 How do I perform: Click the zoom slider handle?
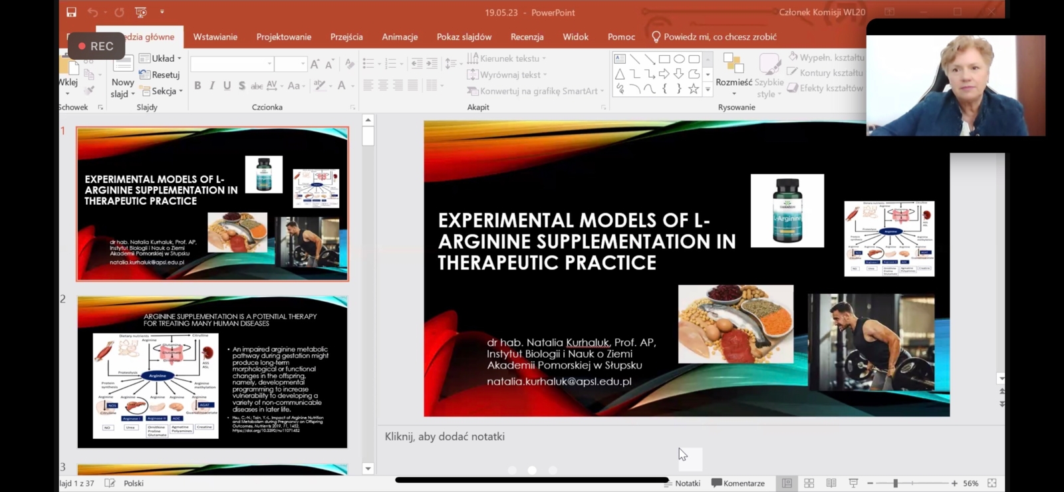[896, 483]
